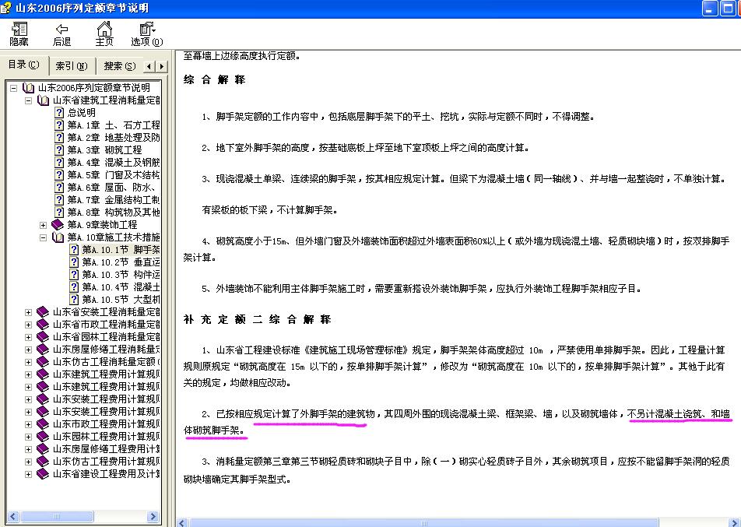Click root open-book icon of 山东2006序列定额章节说明

tap(28, 88)
